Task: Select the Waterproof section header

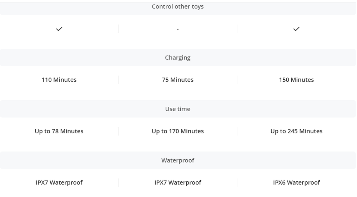Action: pyautogui.click(x=178, y=160)
